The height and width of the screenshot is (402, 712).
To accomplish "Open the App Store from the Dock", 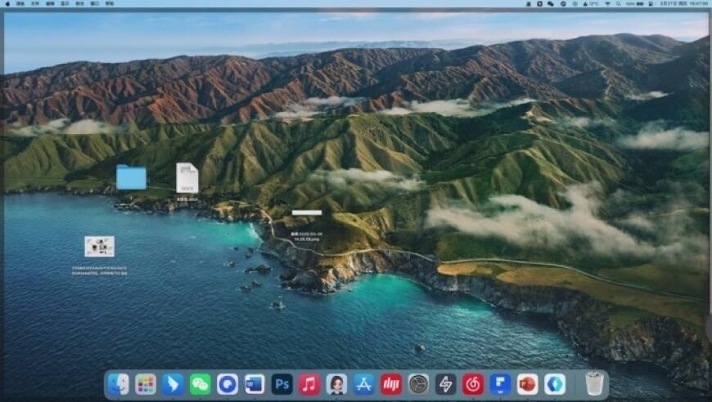I will coord(363,384).
